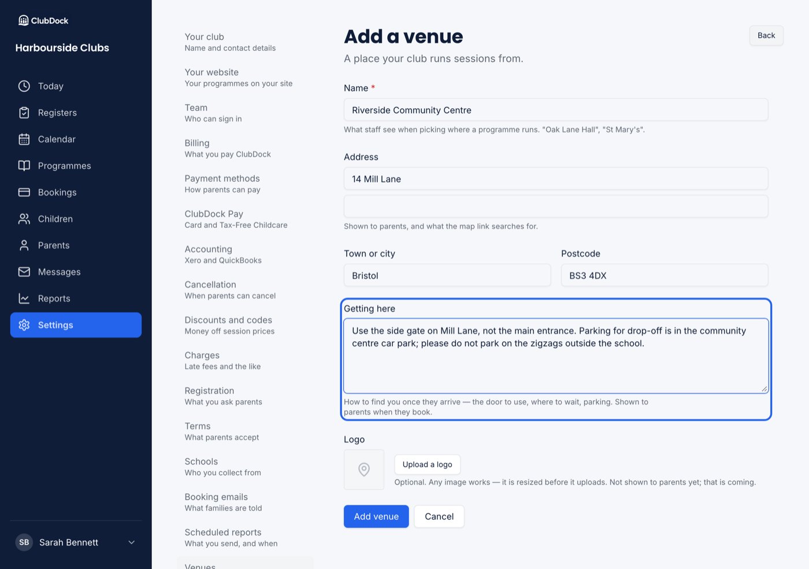Viewport: 809px width, 569px height.
Task: Cancel adding the venue
Action: tap(439, 516)
